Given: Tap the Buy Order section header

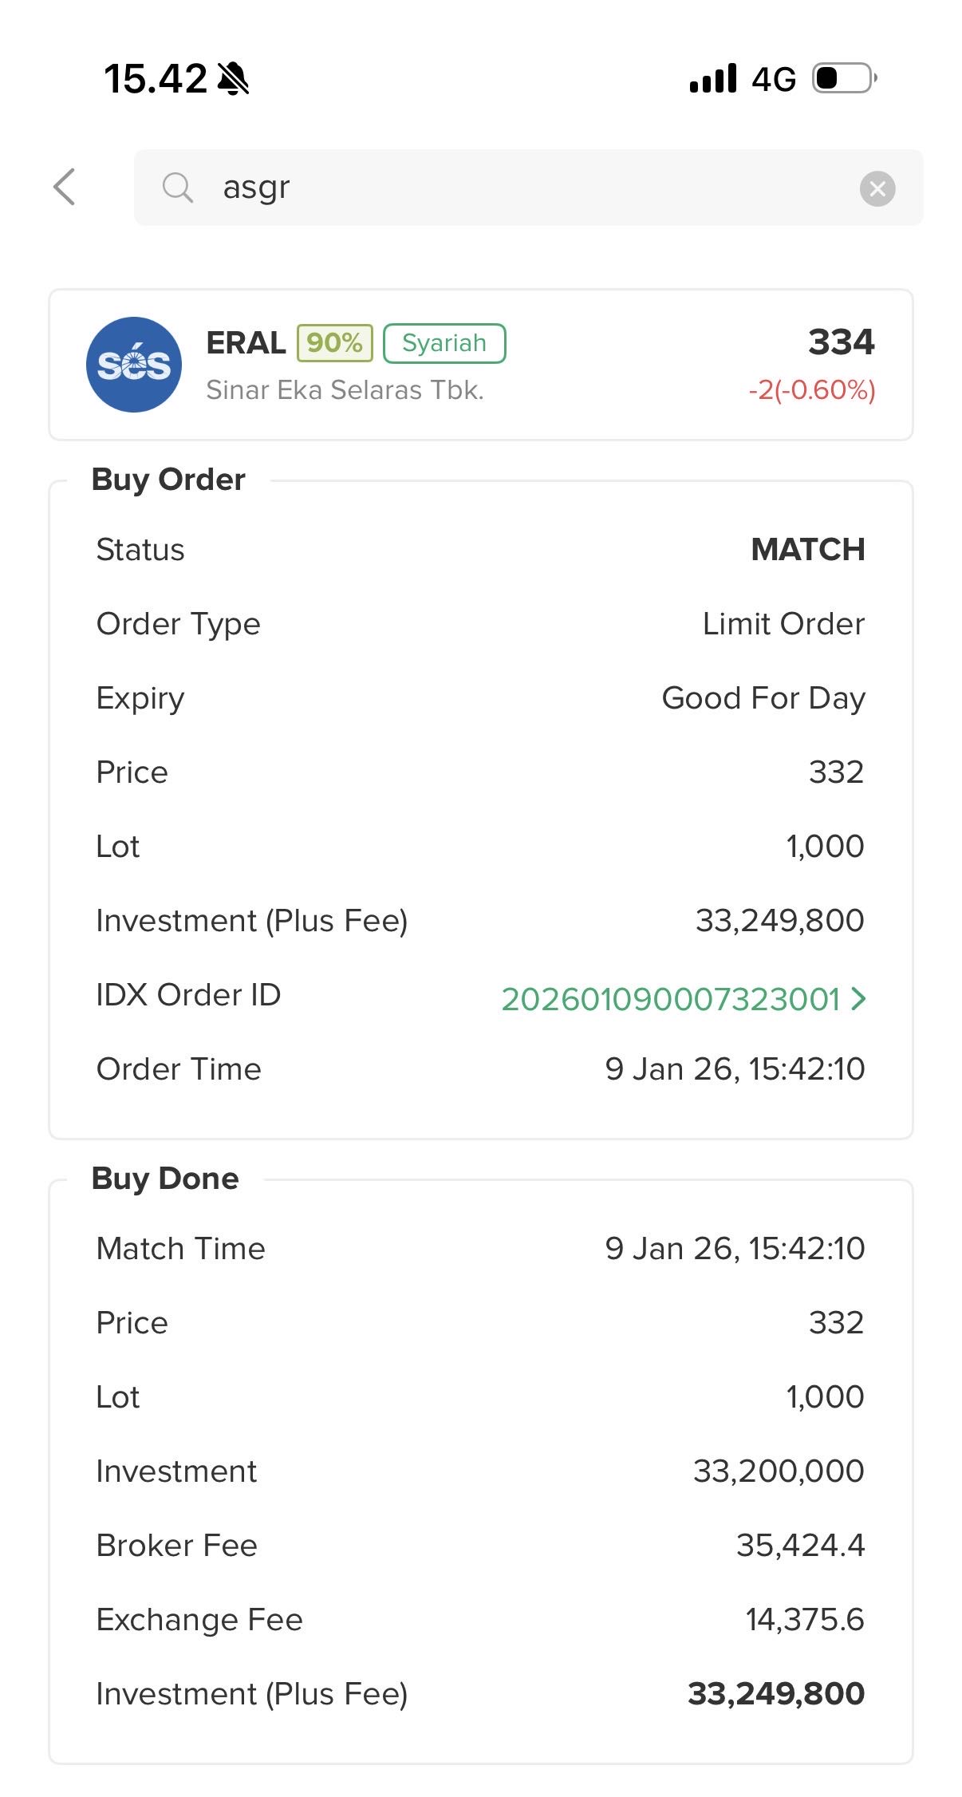Looking at the screenshot, I should [x=168, y=480].
